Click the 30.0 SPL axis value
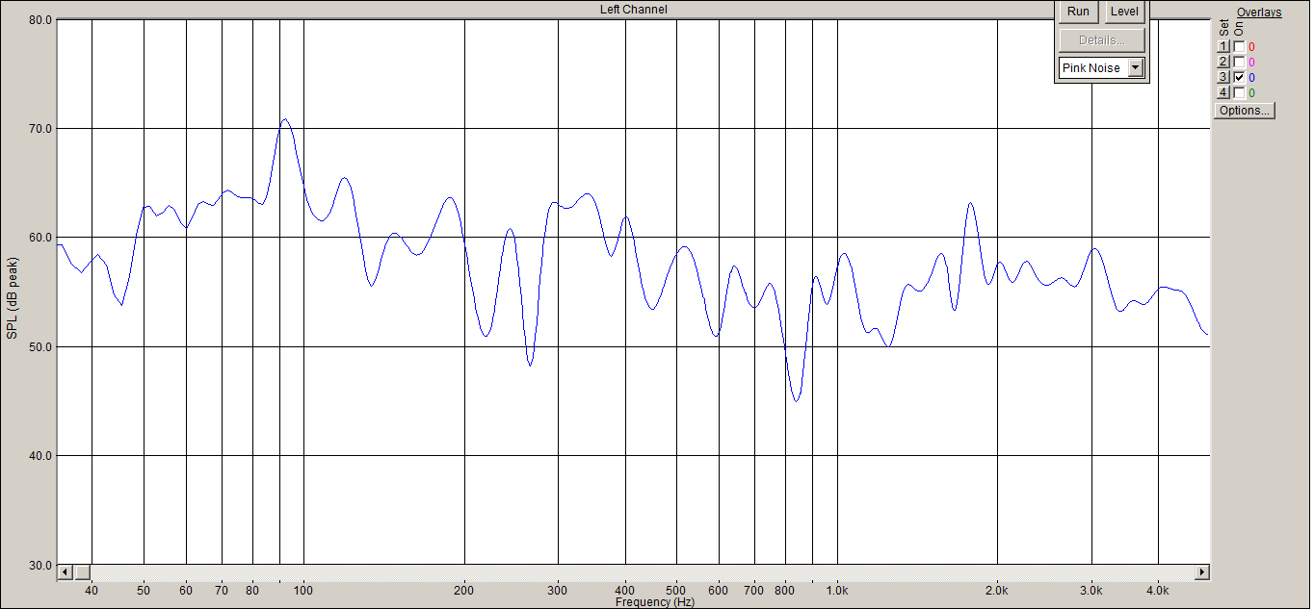Screen dimensions: 1314x609 click(x=40, y=565)
